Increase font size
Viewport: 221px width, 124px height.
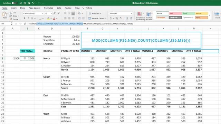(55, 13)
